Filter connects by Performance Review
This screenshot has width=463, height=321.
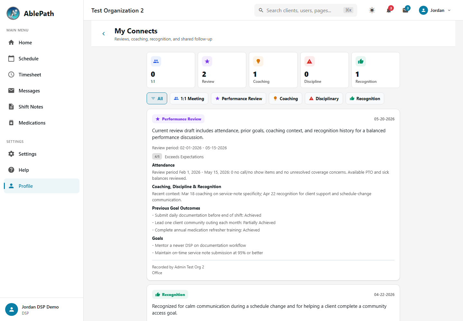click(239, 99)
